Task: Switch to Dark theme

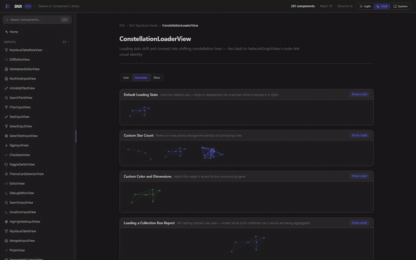Action: (x=382, y=6)
